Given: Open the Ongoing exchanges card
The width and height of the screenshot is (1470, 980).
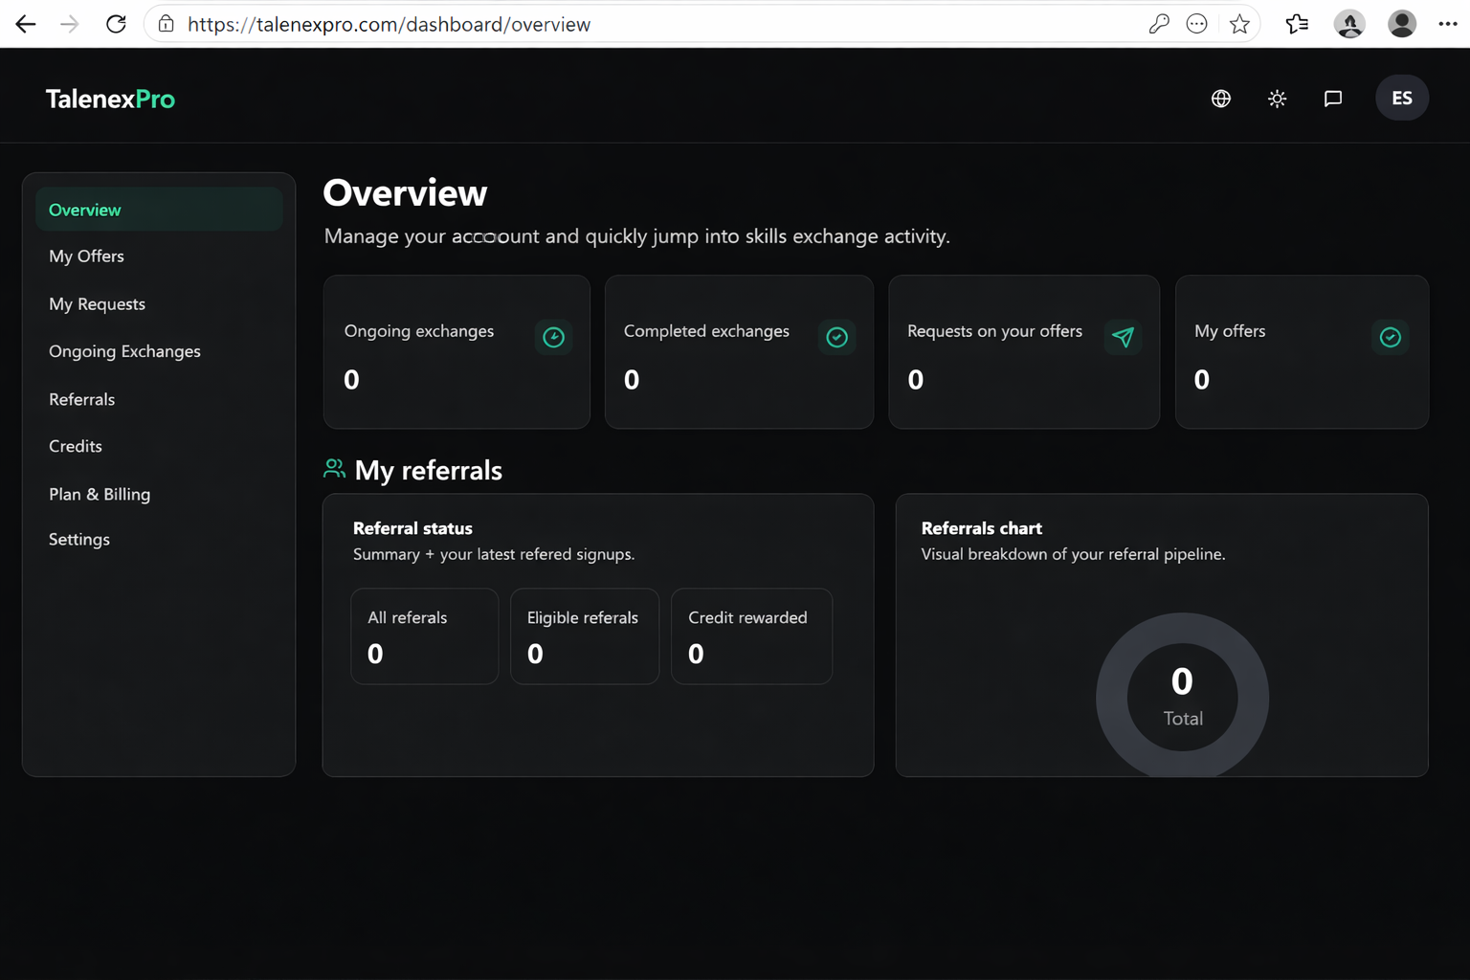Looking at the screenshot, I should coord(457,352).
